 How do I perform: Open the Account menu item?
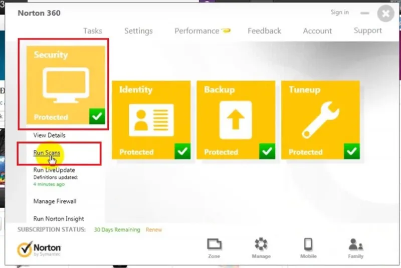pyautogui.click(x=317, y=31)
